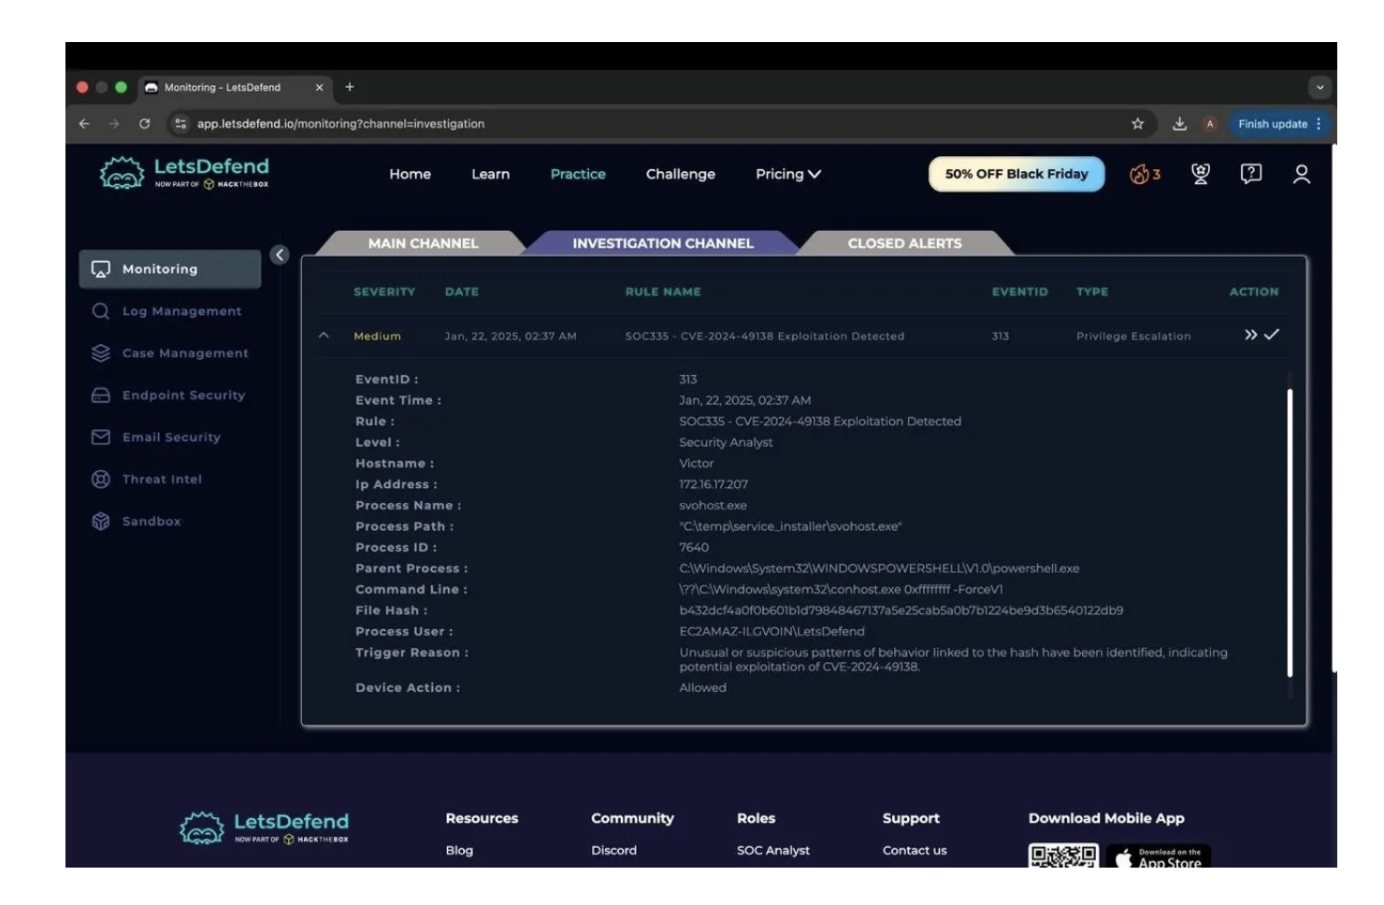This screenshot has height=905, width=1384.
Task: Click the double-arrow action icon for alert 313
Action: (1250, 335)
